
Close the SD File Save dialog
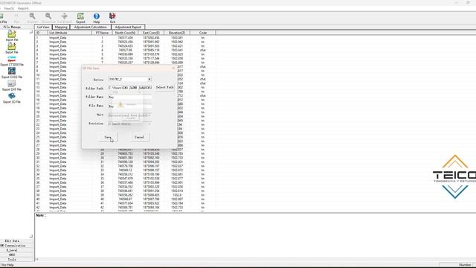click(x=173, y=68)
